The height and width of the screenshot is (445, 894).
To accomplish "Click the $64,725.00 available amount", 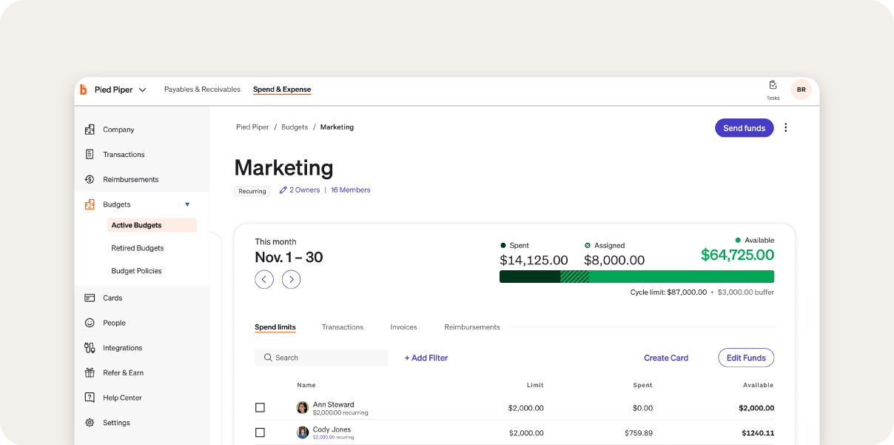I will click(x=737, y=255).
